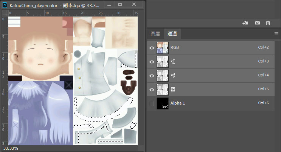Toggle visibility of the 红 channel
Screen dimensions: 281x152
(152, 62)
